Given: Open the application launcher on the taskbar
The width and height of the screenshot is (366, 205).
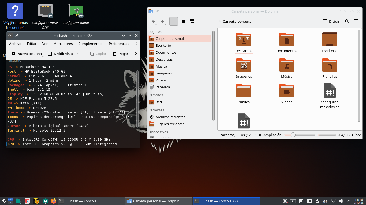Looking at the screenshot, I should pos(4,201).
